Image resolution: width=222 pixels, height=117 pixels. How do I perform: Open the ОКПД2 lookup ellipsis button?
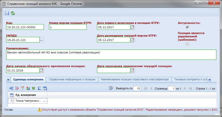click(42, 40)
